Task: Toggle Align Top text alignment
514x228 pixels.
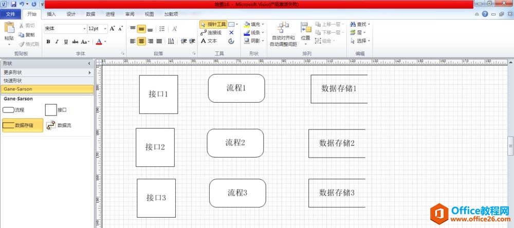Action: point(133,29)
